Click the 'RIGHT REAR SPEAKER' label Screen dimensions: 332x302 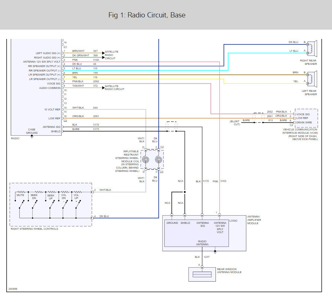point(309,62)
